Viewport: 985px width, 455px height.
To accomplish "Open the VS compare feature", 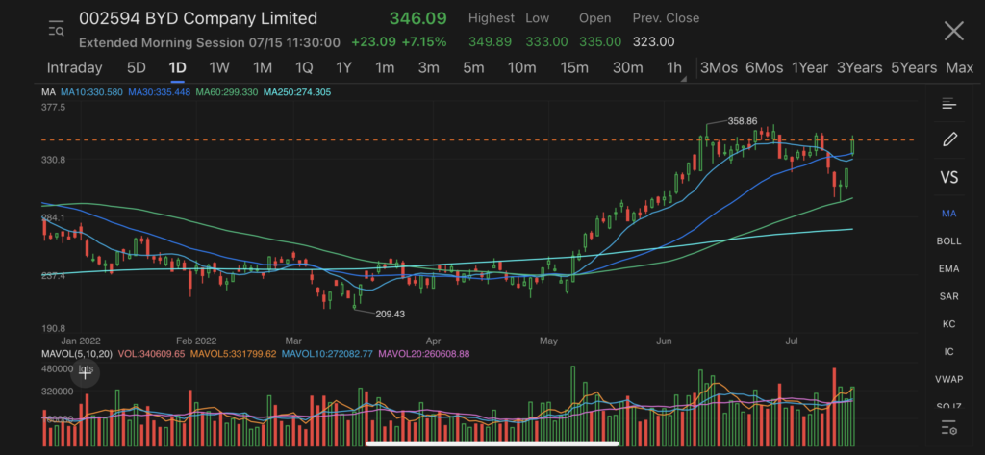I will coord(949,177).
